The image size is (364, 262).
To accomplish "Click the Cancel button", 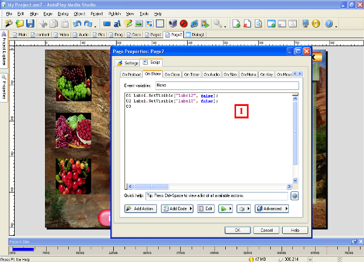I will point(266,230).
